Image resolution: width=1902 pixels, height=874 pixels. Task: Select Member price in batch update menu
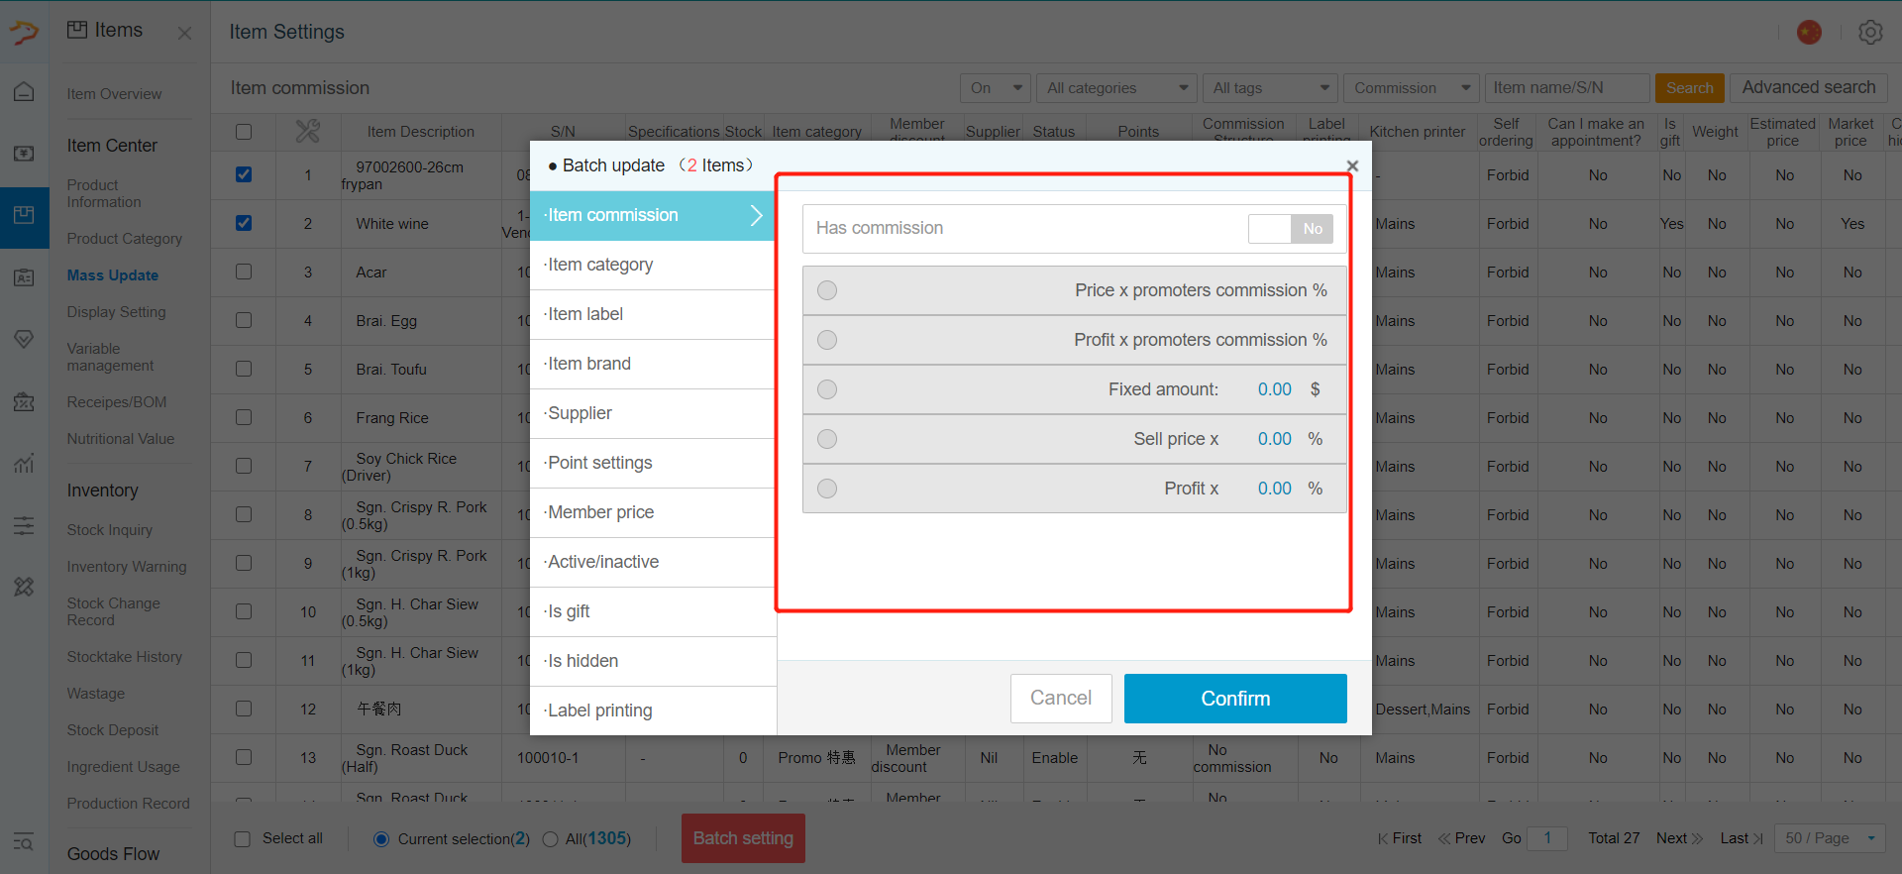click(653, 512)
